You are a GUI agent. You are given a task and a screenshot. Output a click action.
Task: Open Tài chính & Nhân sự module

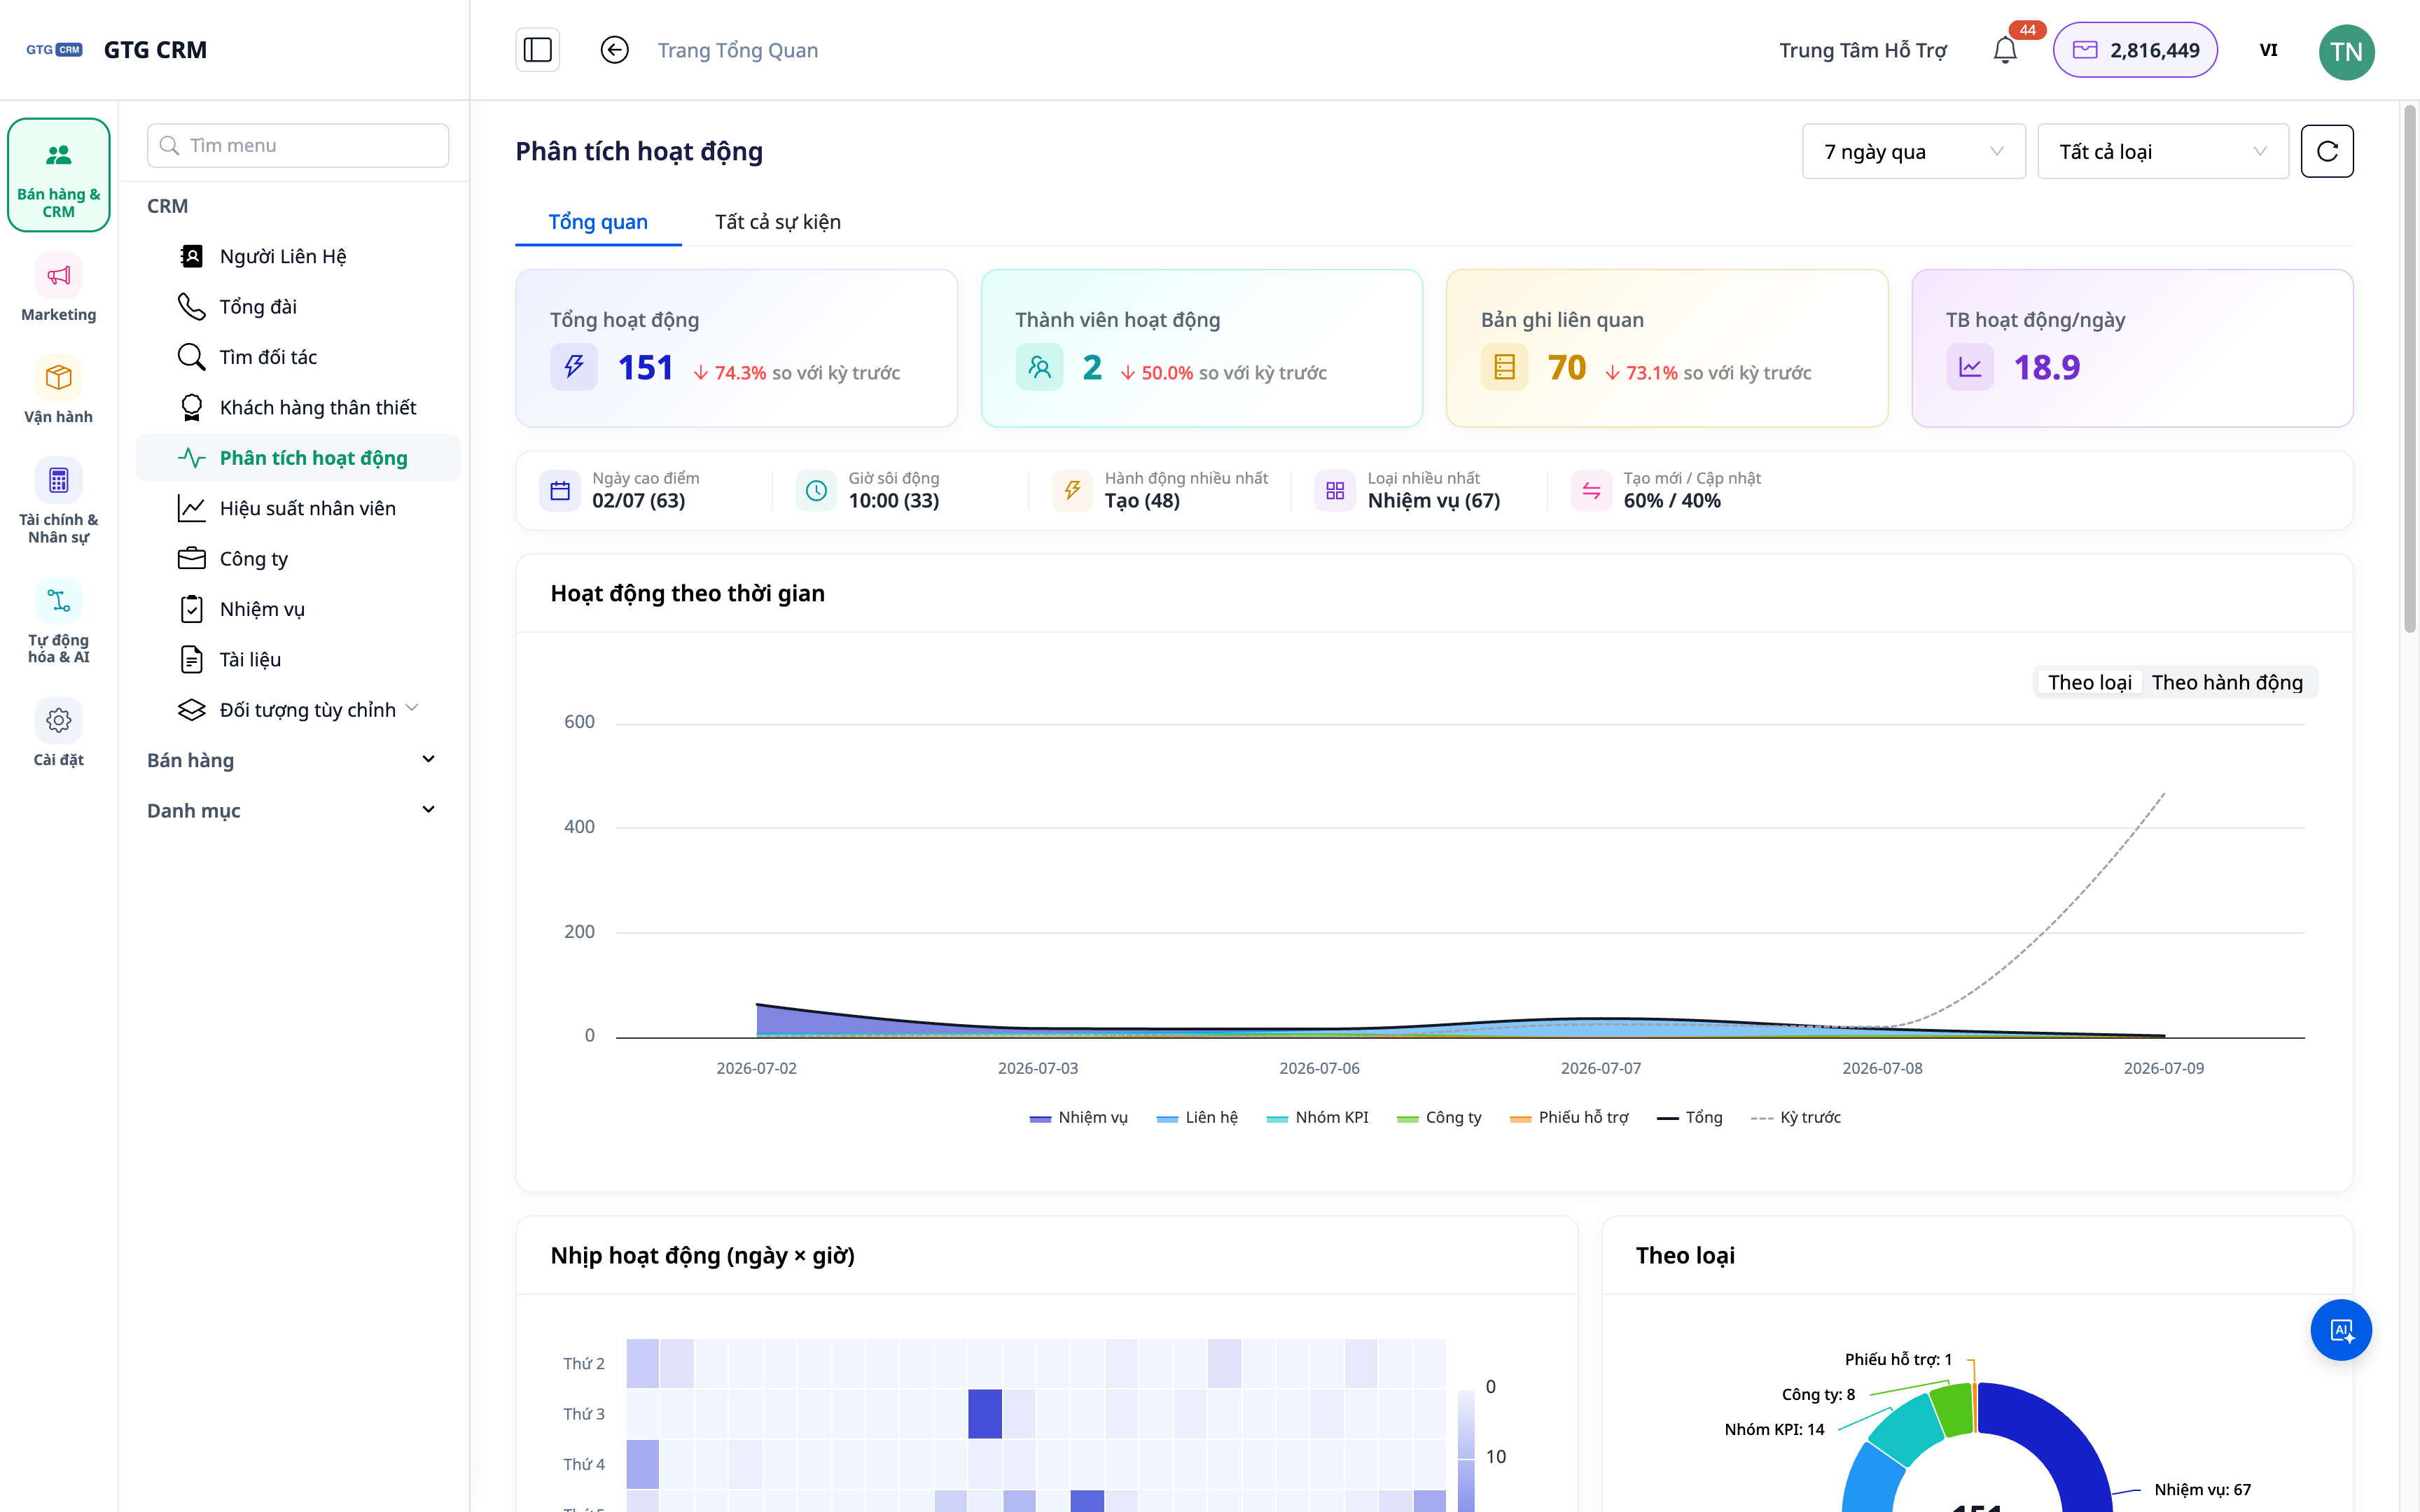(x=59, y=502)
